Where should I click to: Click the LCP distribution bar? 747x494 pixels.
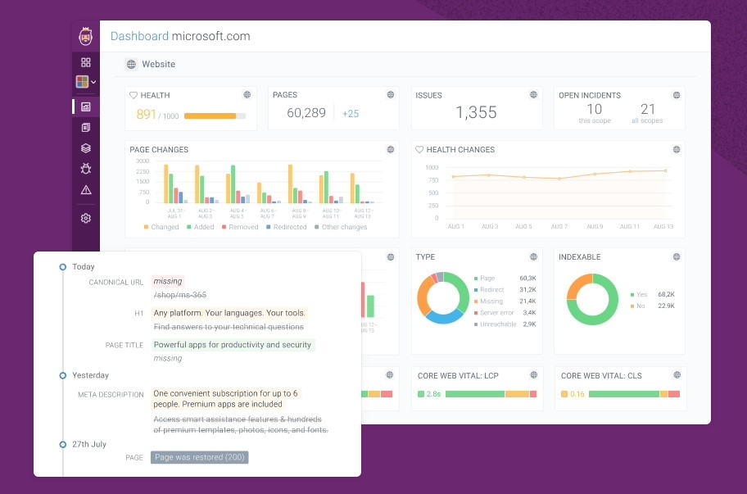(x=491, y=394)
